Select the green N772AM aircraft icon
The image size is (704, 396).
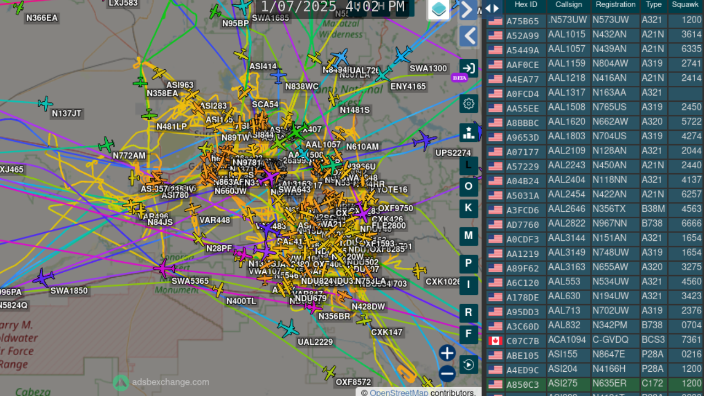[106, 145]
